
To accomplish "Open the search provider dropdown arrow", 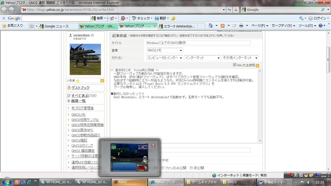I will [x=328, y=10].
